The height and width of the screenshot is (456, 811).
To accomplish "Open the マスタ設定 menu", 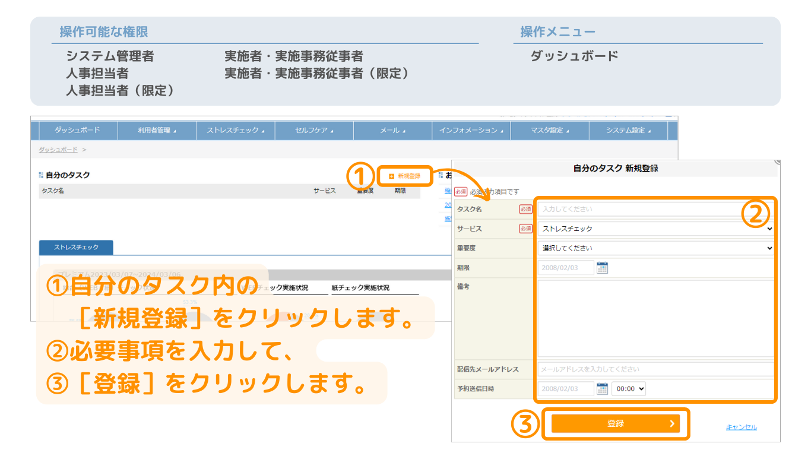I will coord(550,131).
